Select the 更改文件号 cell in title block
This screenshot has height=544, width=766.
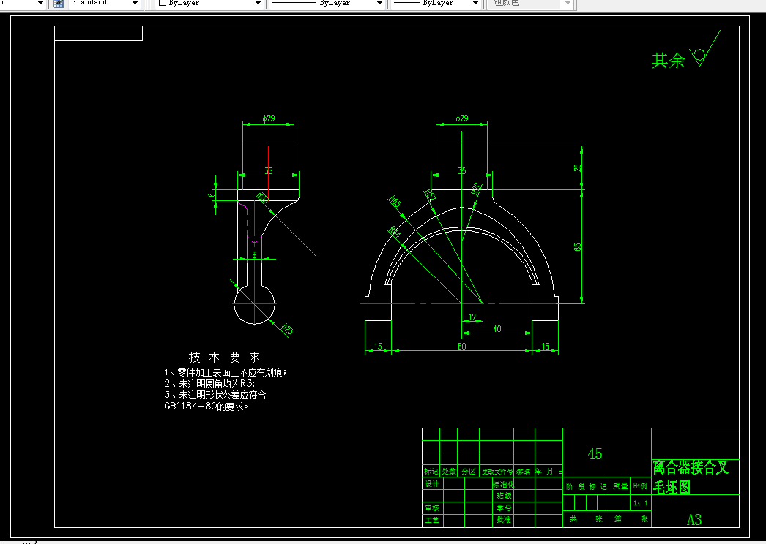[x=497, y=472]
